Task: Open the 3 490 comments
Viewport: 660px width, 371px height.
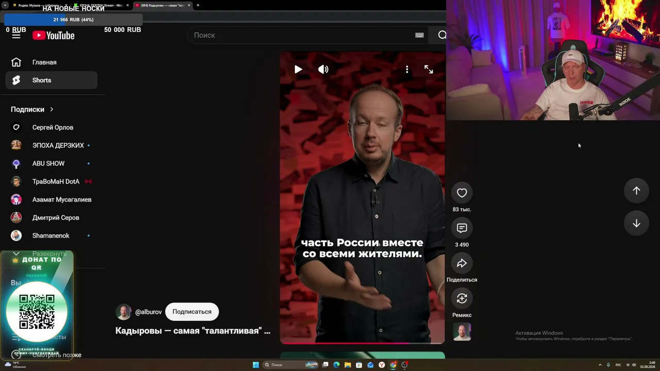Action: (462, 228)
